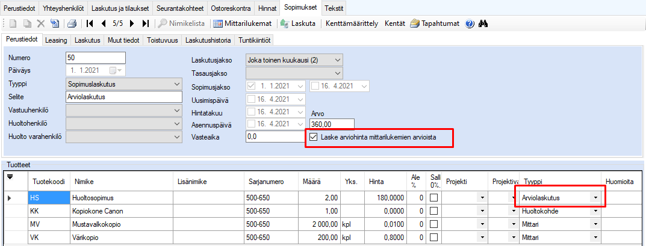Open Projekti dropdown in Mustavalkokopio row
Screen dimensions: 646x246
click(482, 224)
